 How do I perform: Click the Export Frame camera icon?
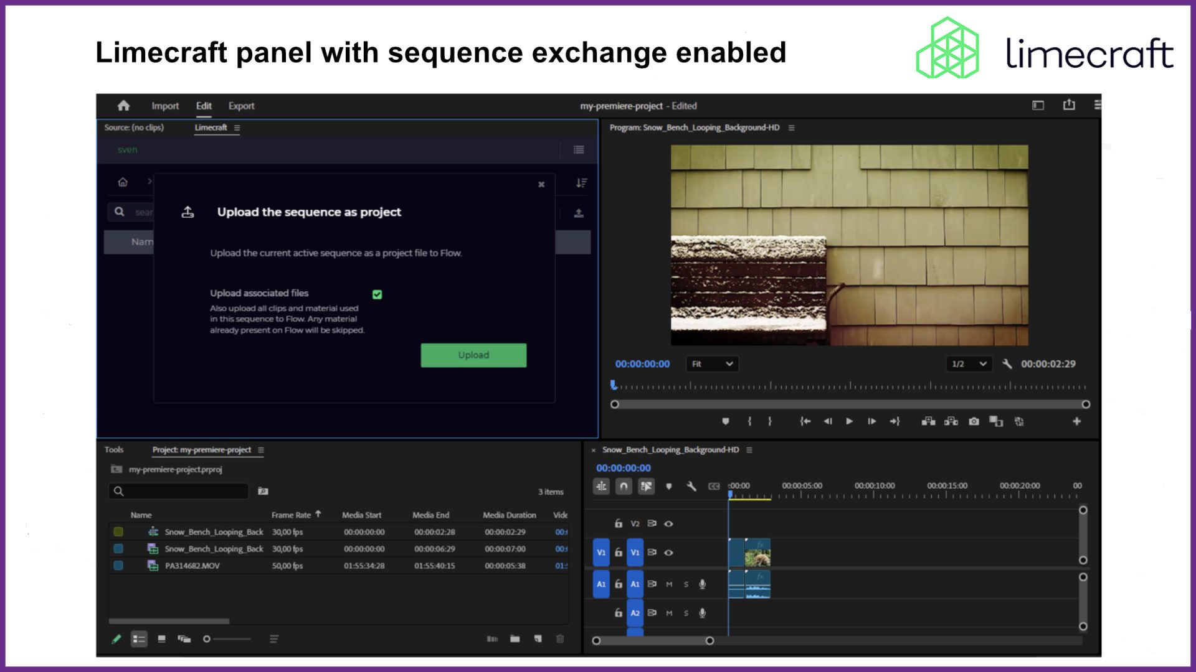pyautogui.click(x=974, y=421)
